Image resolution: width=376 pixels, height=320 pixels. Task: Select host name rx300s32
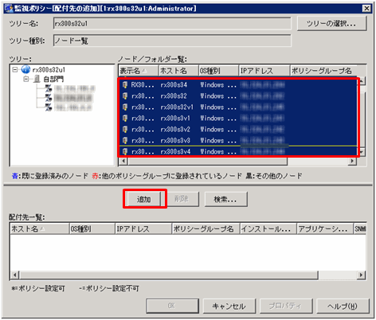click(174, 96)
